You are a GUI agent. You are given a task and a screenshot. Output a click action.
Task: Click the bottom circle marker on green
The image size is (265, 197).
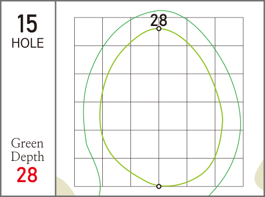(x=159, y=186)
